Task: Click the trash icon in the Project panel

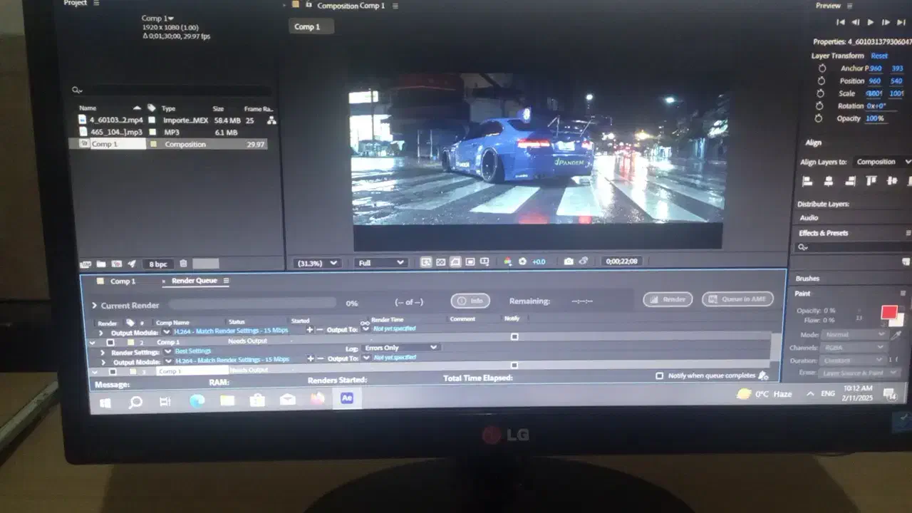Action: (183, 264)
